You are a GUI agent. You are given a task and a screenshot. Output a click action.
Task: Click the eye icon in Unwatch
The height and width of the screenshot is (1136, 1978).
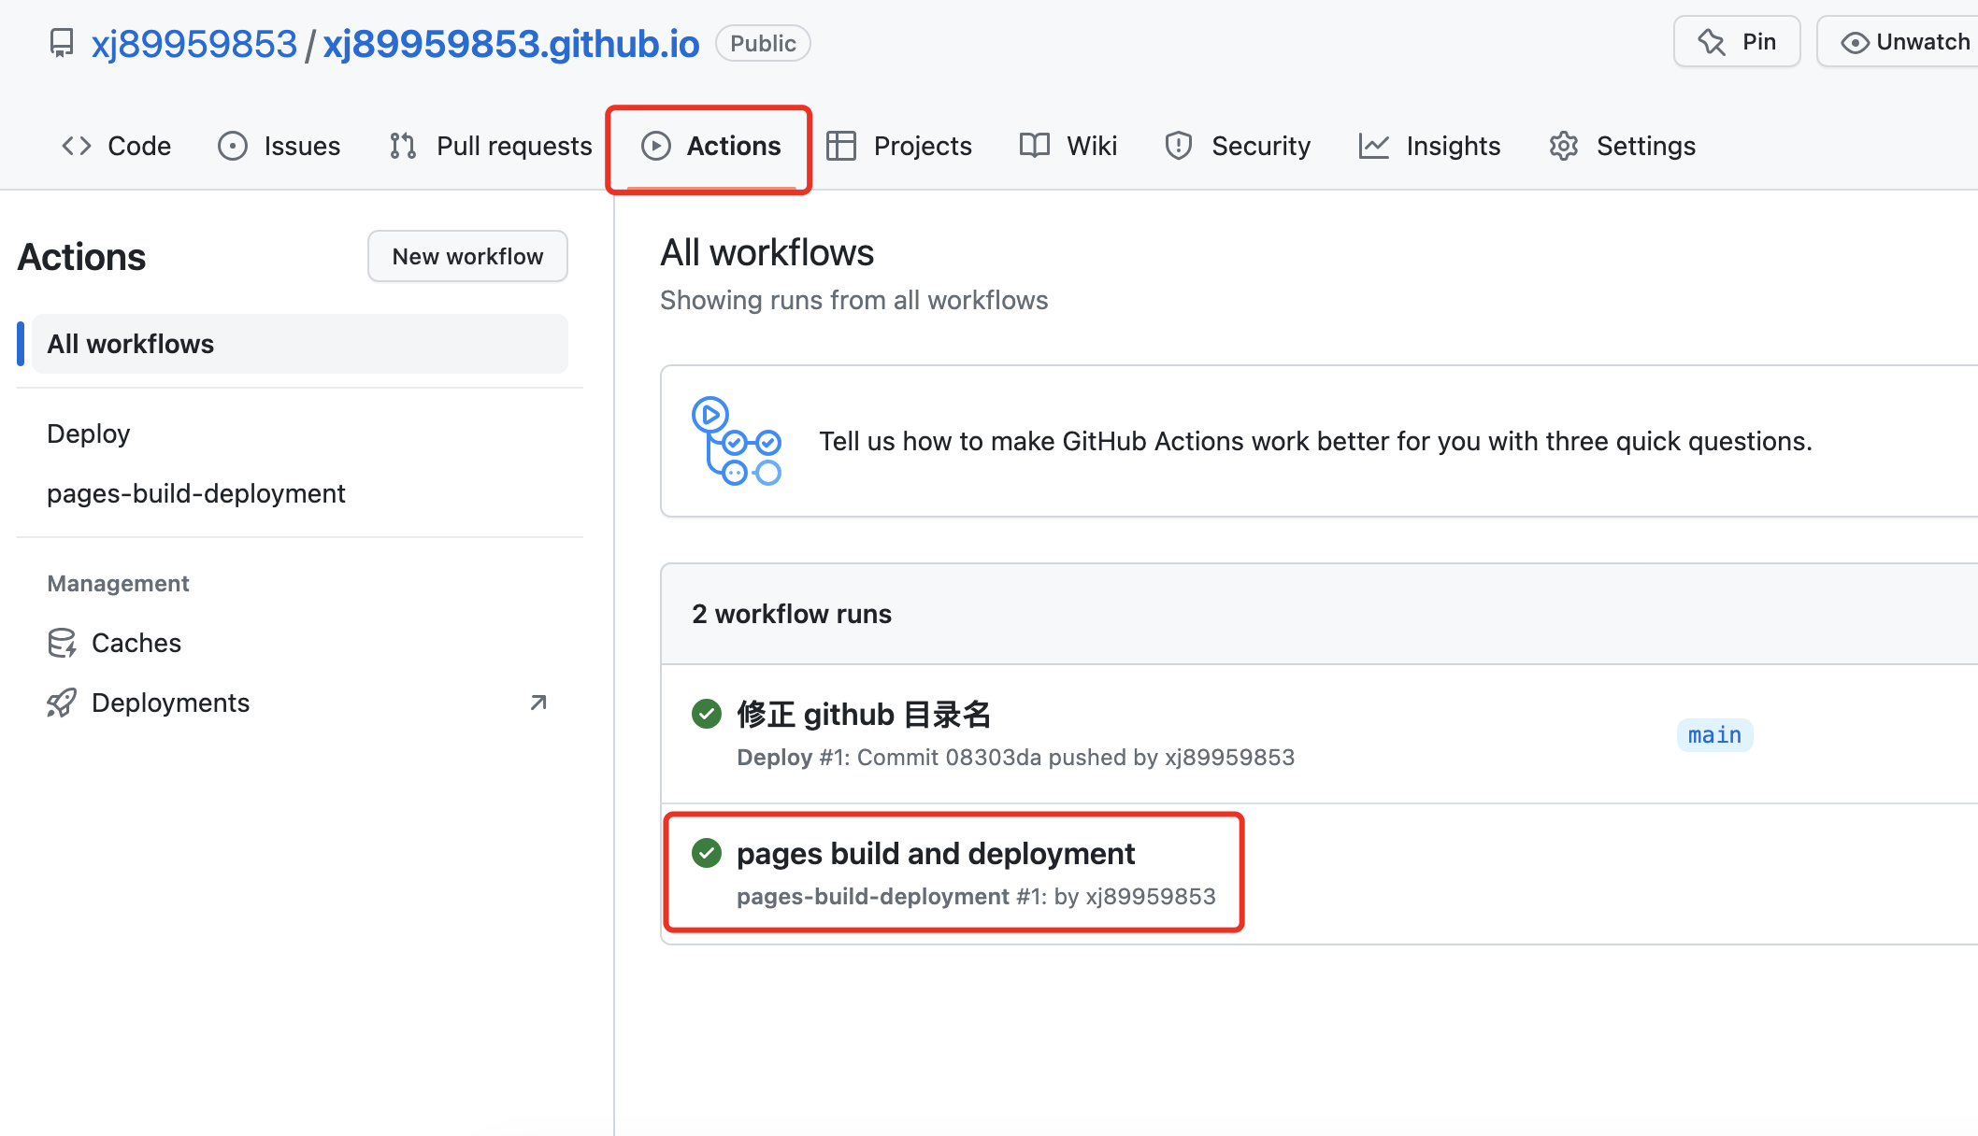1855,43
